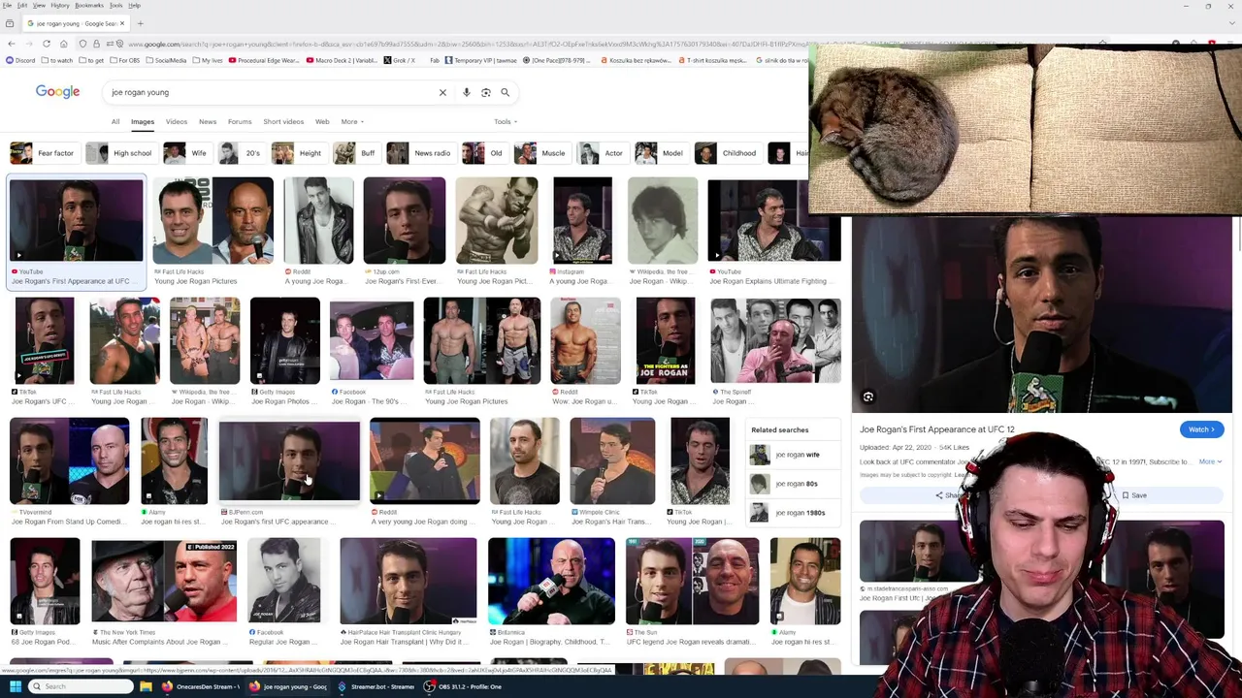Viewport: 1242px width, 698px height.
Task: Switch to OnecaresDen Stream Firefox window
Action: coord(200,686)
